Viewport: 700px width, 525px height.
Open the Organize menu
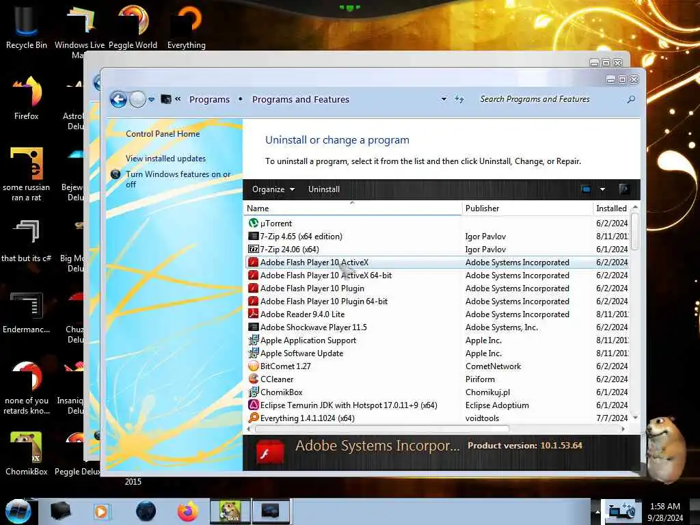273,189
